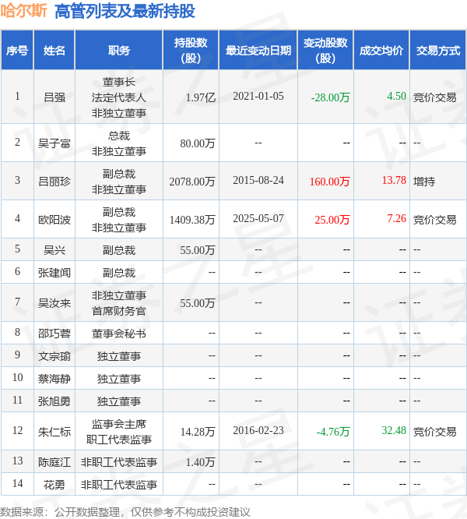The height and width of the screenshot is (519, 467).
Task: Click 吴汝来's position cell 首席财务官
Action: (118, 303)
